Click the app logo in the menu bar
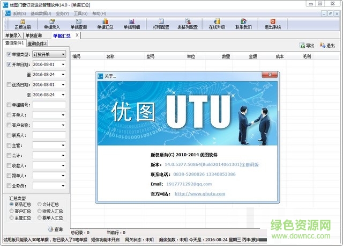Image resolution: width=343 pixels, height=246 pixels. pos(8,13)
